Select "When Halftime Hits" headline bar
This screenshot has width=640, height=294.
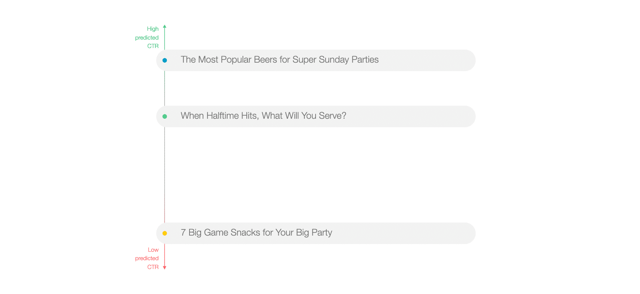pyautogui.click(x=316, y=116)
